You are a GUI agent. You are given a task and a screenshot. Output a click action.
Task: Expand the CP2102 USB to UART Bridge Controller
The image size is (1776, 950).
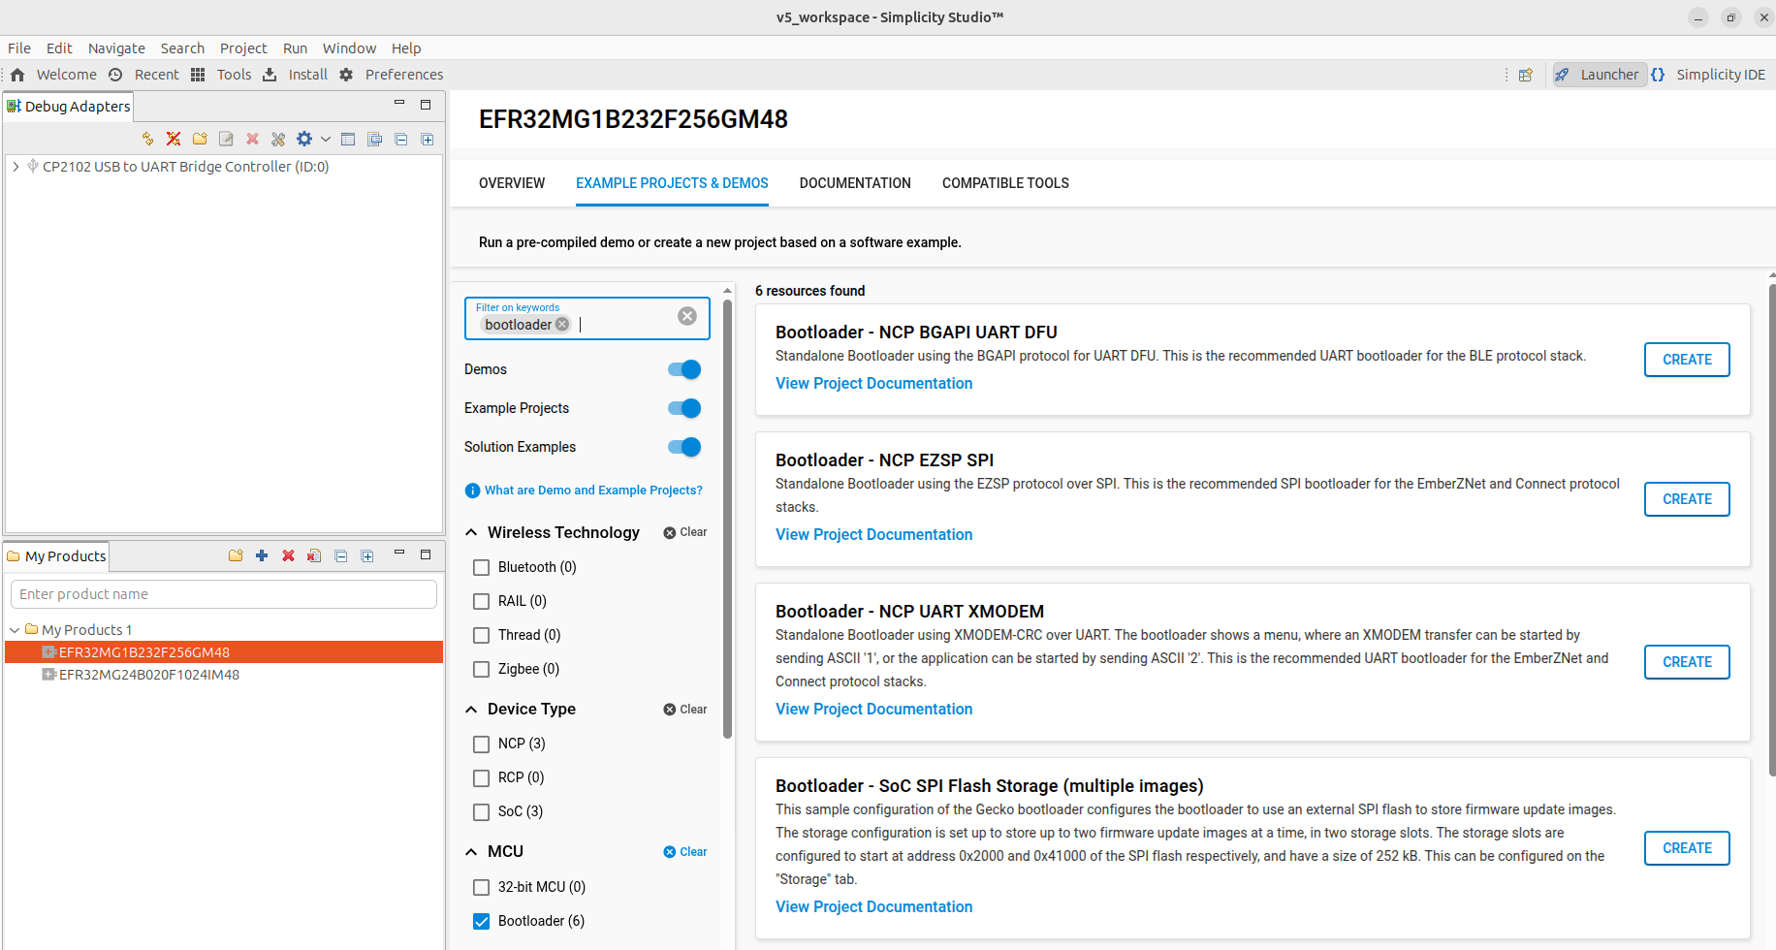(x=16, y=167)
